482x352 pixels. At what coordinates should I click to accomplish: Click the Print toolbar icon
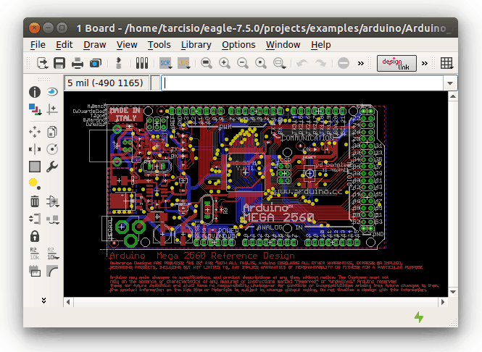click(77, 63)
